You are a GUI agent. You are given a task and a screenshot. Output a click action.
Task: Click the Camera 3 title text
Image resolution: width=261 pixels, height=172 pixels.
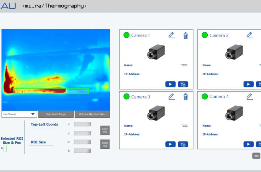point(141,97)
